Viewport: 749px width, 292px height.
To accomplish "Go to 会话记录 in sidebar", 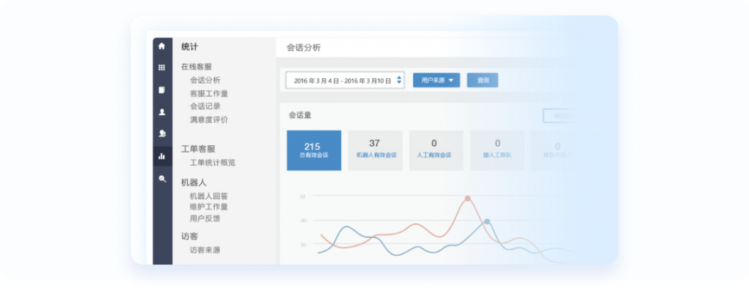I will pos(206,107).
